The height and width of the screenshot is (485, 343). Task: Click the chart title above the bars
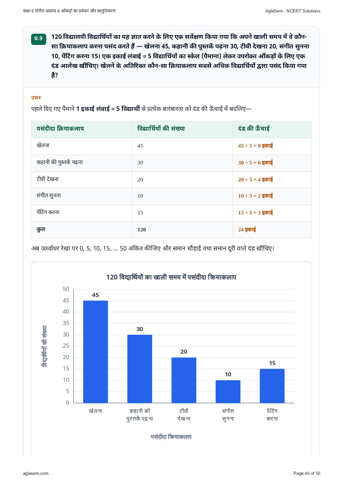(x=171, y=277)
